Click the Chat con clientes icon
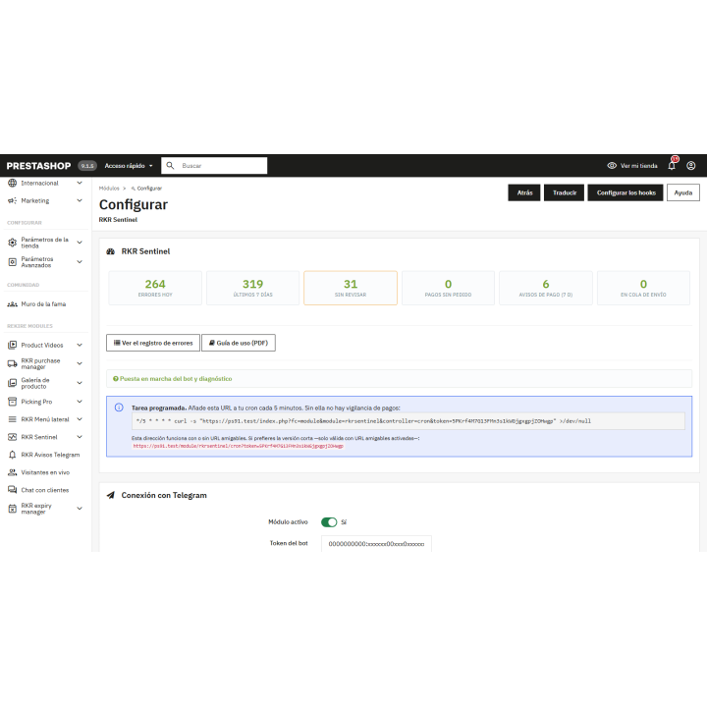 click(x=12, y=490)
